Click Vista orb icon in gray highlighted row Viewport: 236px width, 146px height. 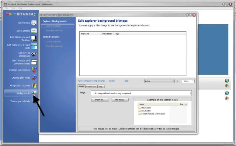pyautogui.click(x=227, y=81)
